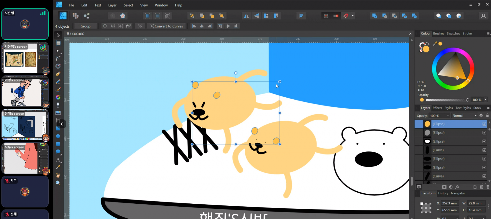The image size is (491, 219).
Task: Select the Corner tool
Action: coord(58,58)
